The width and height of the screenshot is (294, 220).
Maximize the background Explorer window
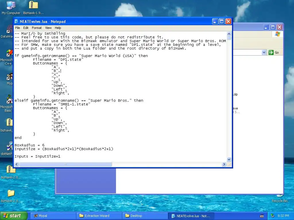point(273,27)
